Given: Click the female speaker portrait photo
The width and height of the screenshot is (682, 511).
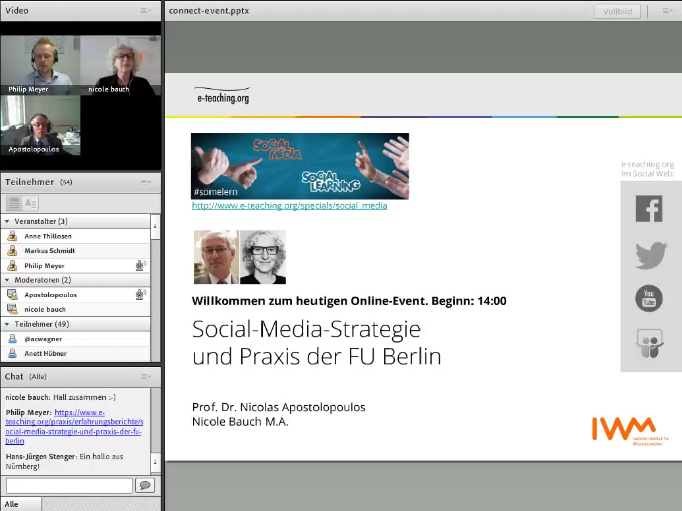Looking at the screenshot, I should tap(263, 257).
